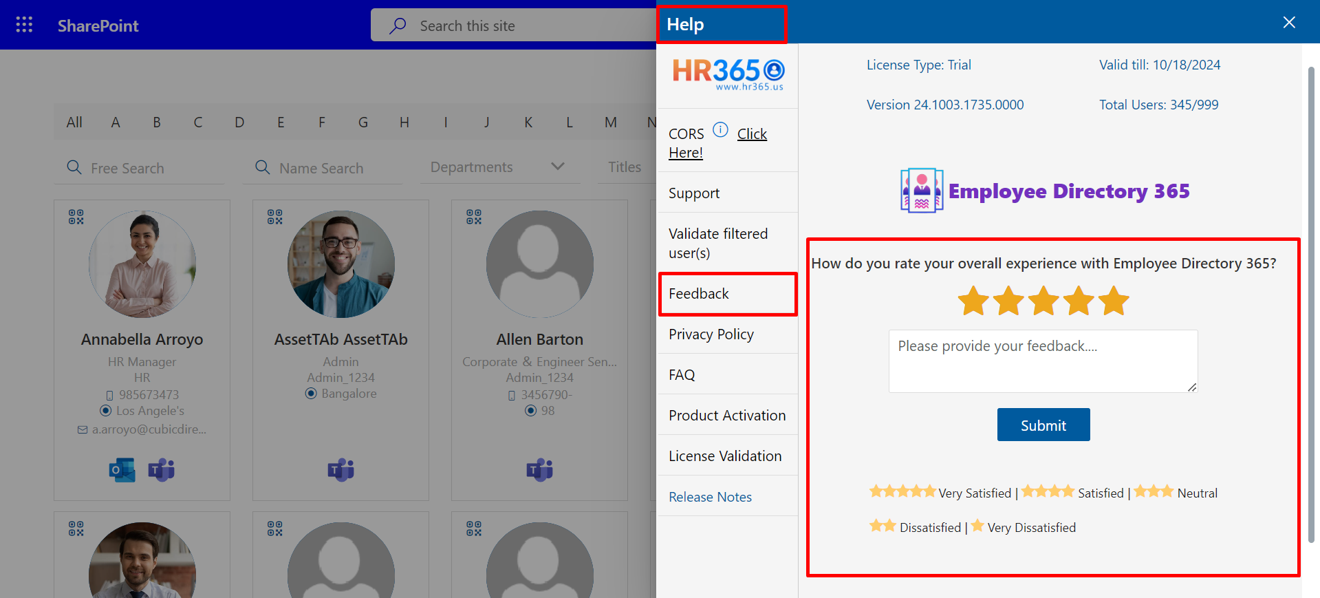
Task: Open License Validation menu item
Action: tap(728, 456)
